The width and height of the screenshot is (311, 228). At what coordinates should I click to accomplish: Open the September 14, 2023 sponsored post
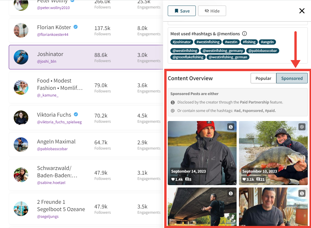click(202, 153)
